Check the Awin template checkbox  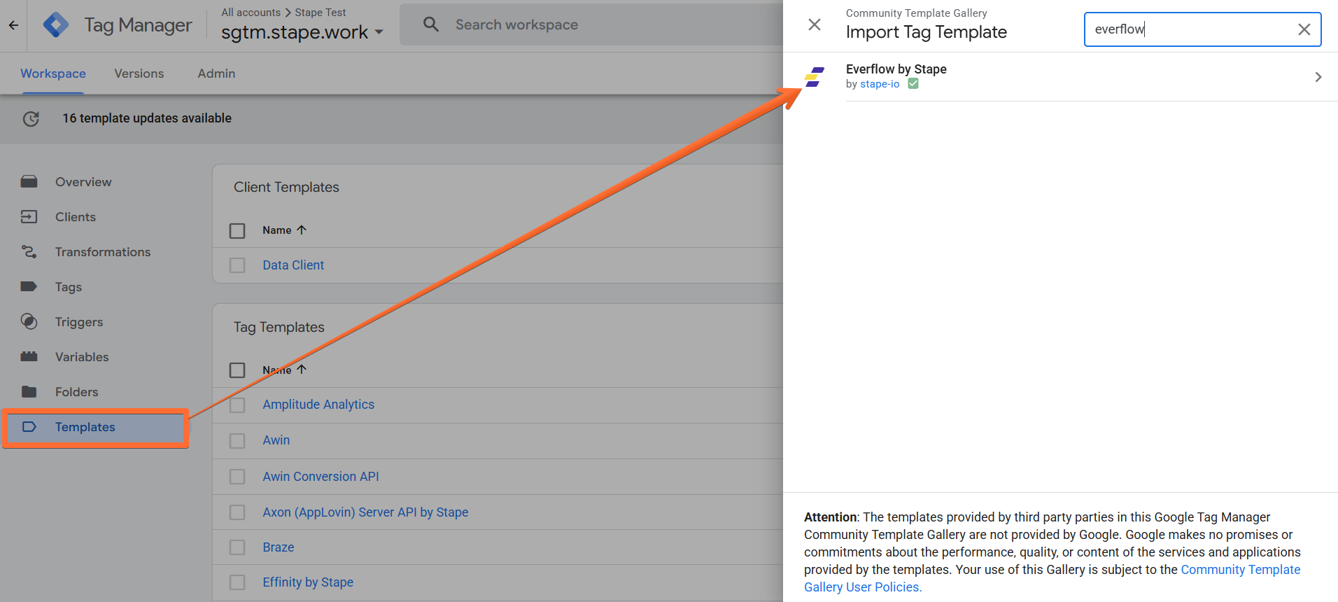tap(237, 440)
